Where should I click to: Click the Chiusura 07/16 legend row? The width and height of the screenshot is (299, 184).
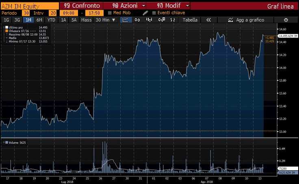[x=26, y=31]
